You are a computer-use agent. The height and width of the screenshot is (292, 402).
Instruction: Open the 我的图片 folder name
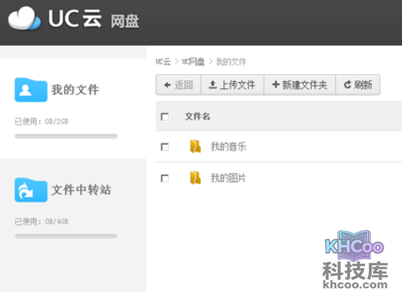[x=228, y=178]
